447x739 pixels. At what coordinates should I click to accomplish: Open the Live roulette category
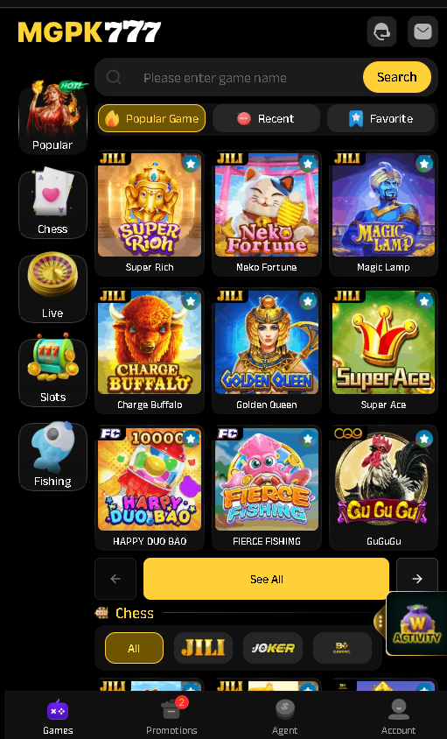click(52, 288)
